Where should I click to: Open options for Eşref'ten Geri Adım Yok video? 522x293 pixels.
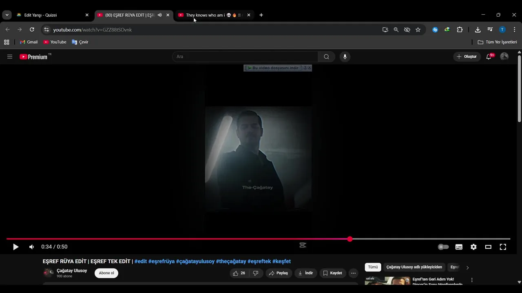point(472,280)
